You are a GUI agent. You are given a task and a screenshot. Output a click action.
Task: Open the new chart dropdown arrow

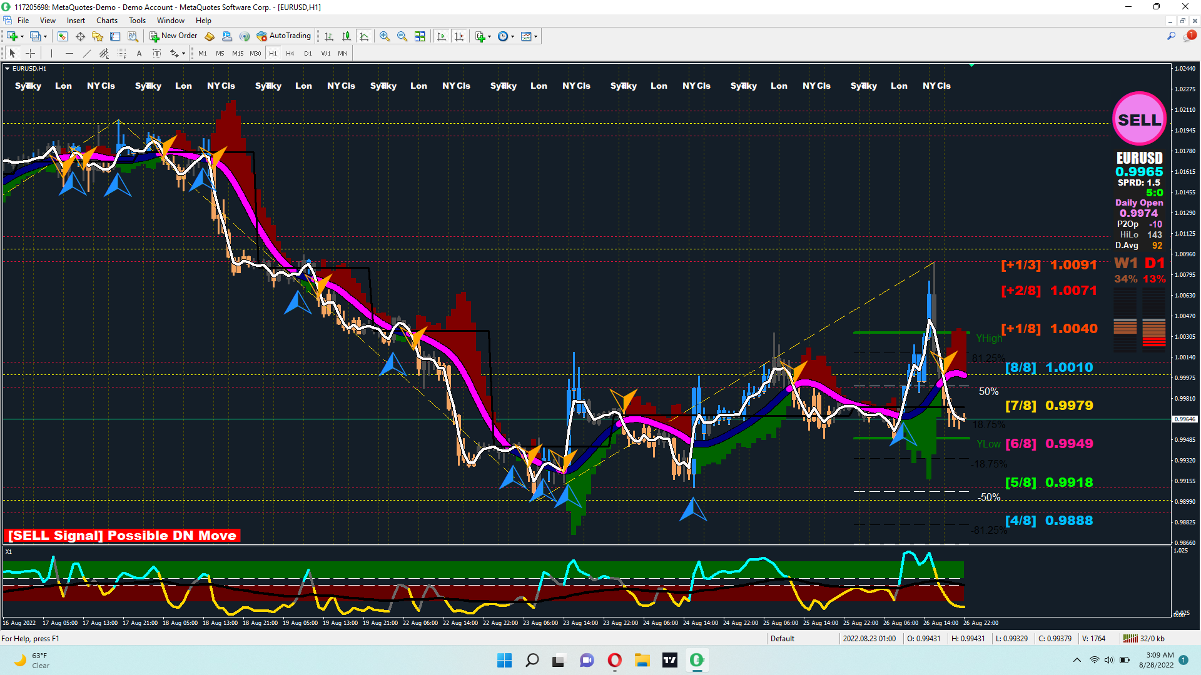pos(22,36)
